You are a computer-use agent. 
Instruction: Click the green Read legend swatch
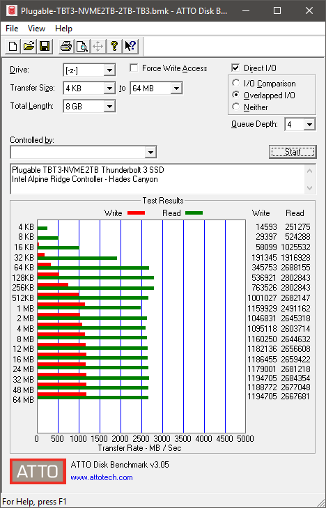click(x=194, y=213)
